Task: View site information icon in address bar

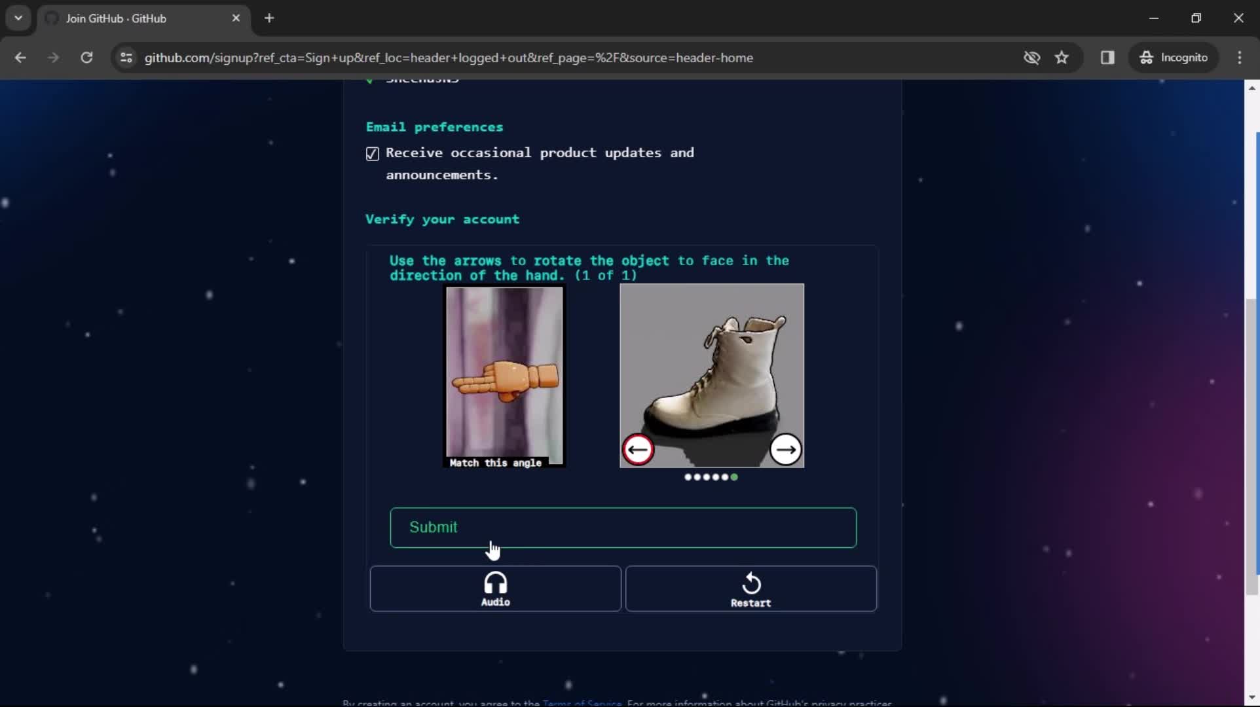Action: point(126,58)
